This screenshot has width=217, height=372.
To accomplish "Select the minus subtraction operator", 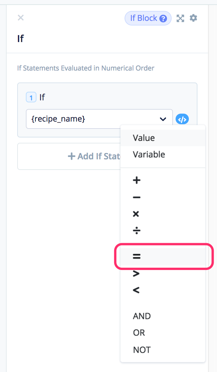I will point(136,197).
